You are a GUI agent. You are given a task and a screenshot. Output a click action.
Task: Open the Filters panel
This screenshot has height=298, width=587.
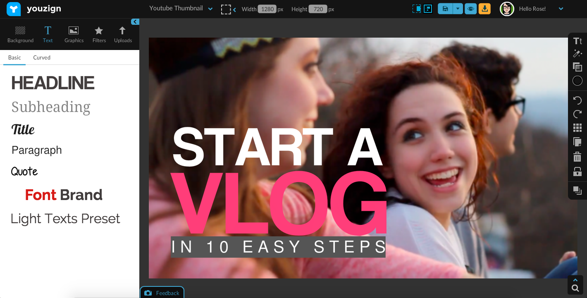click(x=99, y=35)
